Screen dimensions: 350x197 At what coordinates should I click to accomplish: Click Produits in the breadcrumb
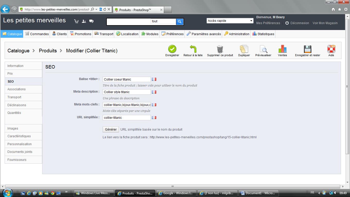(48, 51)
